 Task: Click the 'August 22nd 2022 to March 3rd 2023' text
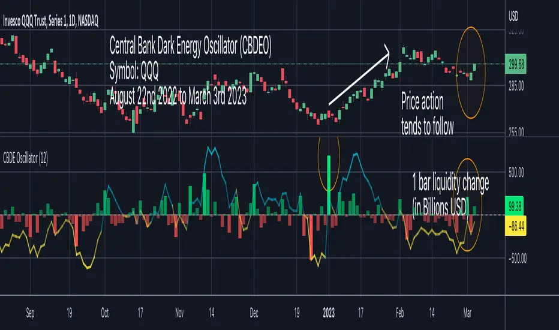tap(178, 95)
